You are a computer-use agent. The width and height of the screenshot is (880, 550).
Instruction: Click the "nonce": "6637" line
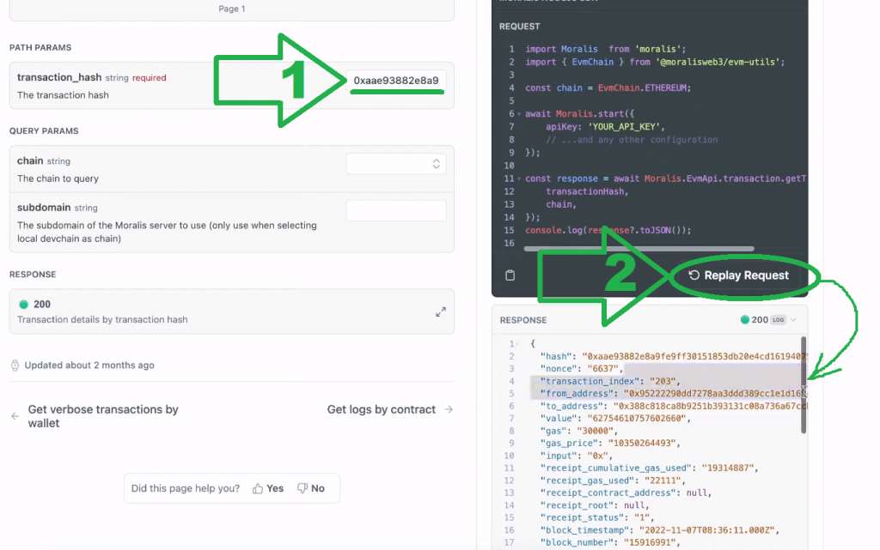[x=582, y=369]
